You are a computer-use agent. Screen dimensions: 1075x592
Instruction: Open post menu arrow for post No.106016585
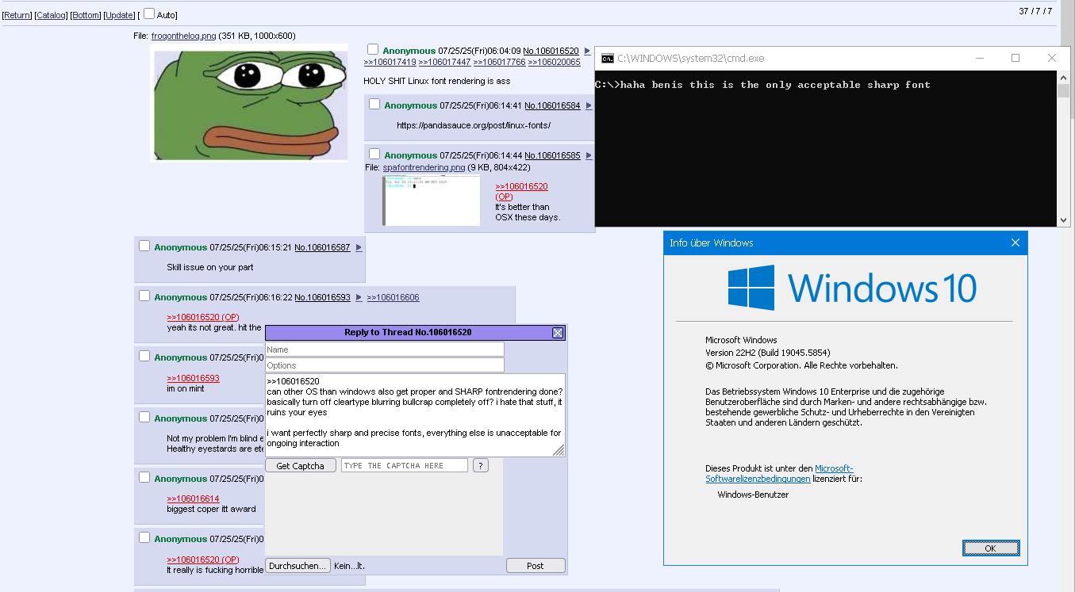click(x=589, y=155)
